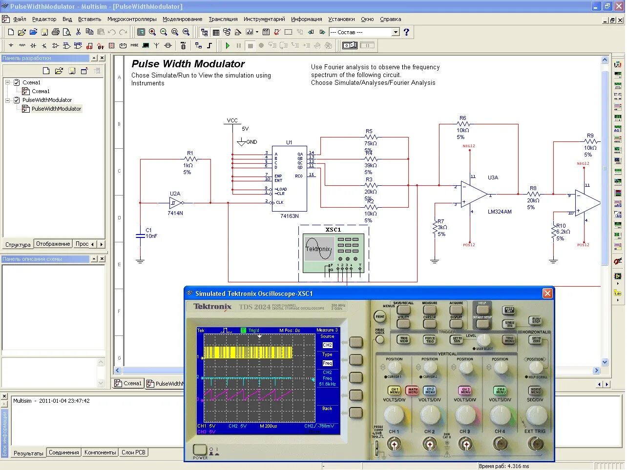Start simulation with green Run button
Screen dimensions: 627x470
[228, 45]
